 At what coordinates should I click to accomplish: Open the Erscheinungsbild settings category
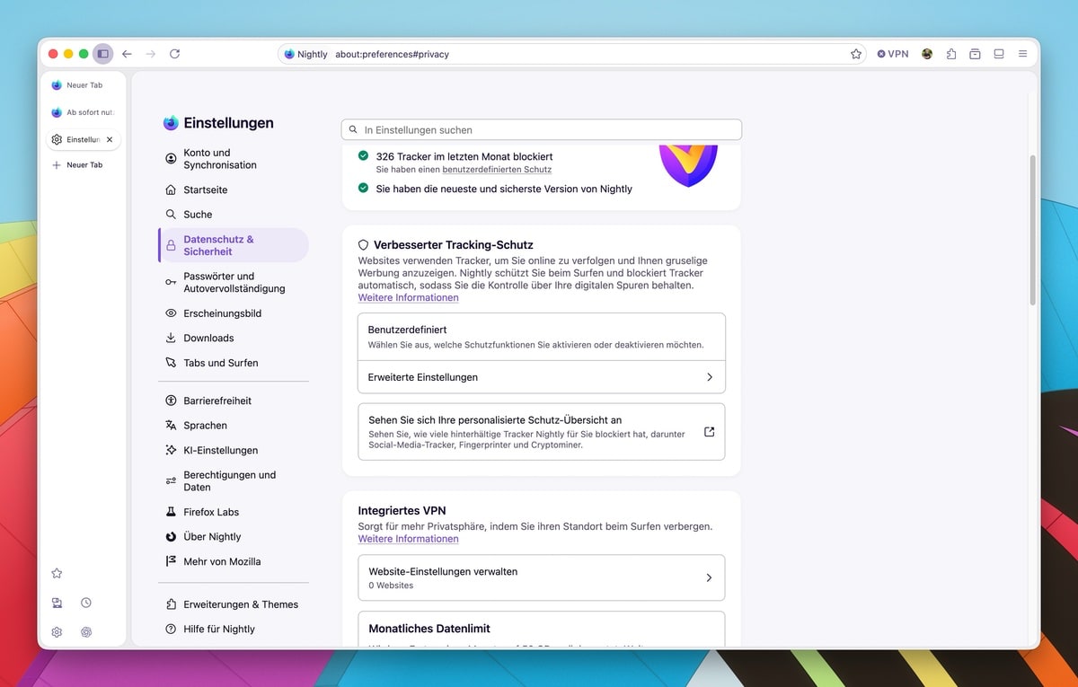tap(234, 313)
